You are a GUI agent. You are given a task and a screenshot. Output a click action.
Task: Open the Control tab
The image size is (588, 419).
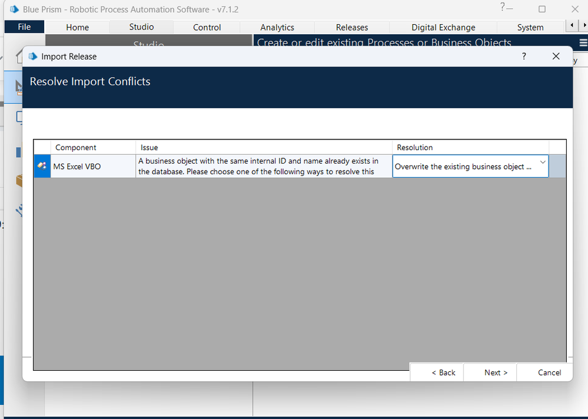pyautogui.click(x=207, y=27)
